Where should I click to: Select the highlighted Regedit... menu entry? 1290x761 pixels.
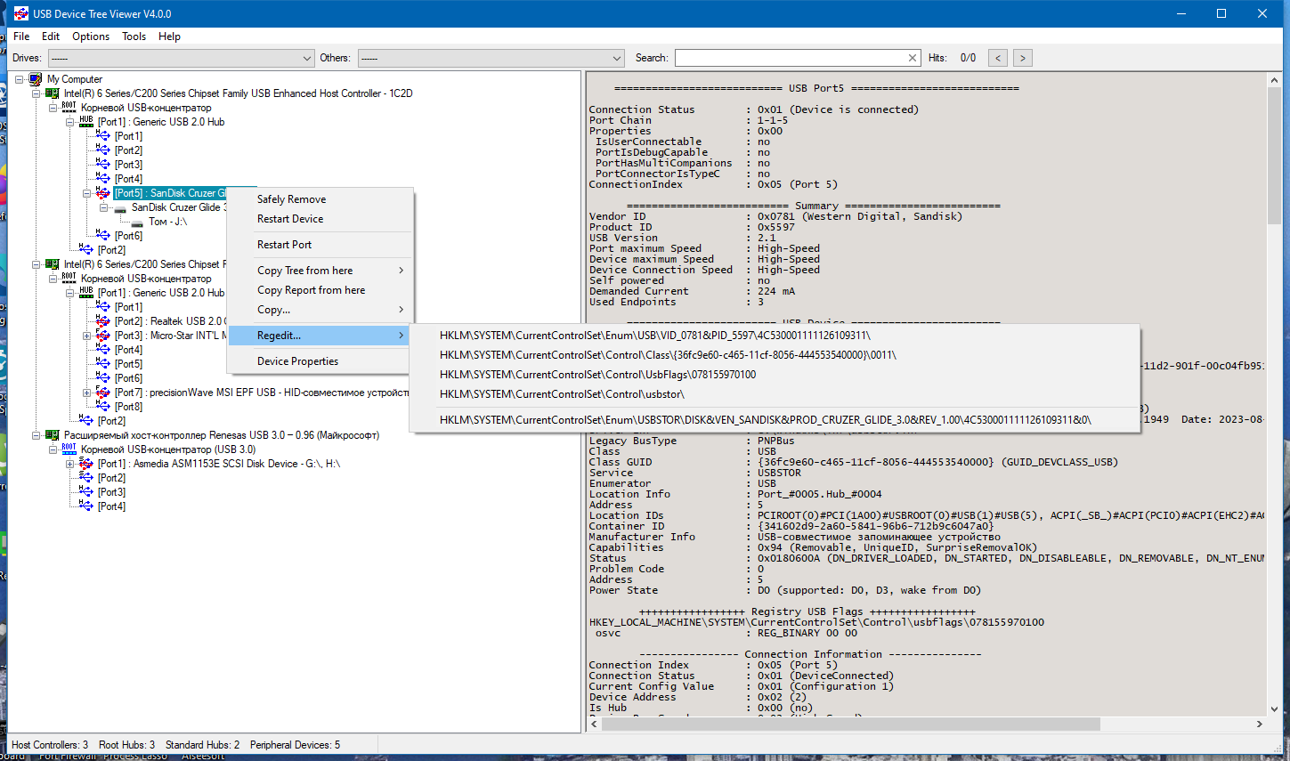pos(320,336)
